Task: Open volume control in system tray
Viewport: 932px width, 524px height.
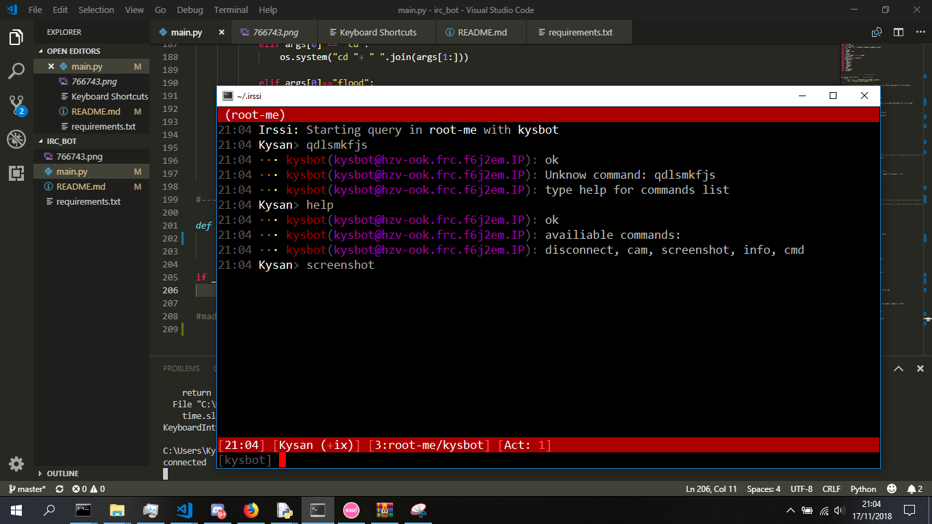Action: pos(839,510)
